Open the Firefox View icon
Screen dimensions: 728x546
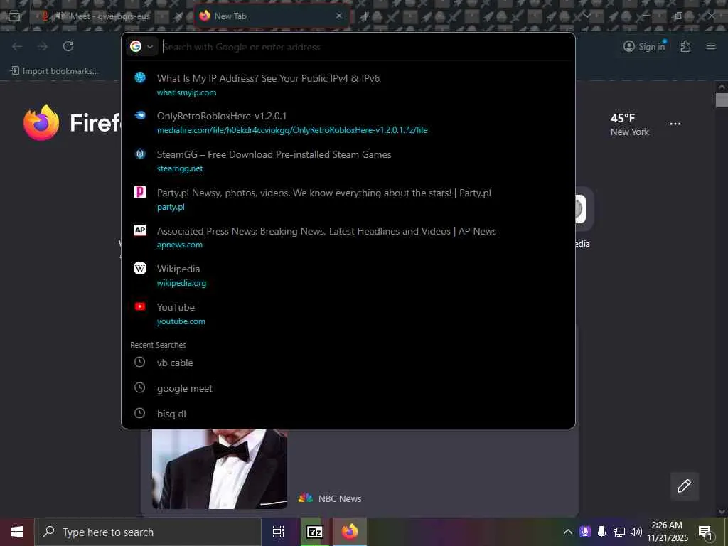pos(14,16)
